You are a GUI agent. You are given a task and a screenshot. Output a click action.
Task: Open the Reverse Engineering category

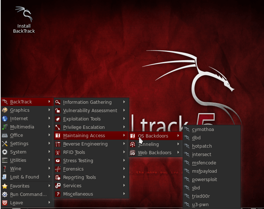click(x=92, y=144)
